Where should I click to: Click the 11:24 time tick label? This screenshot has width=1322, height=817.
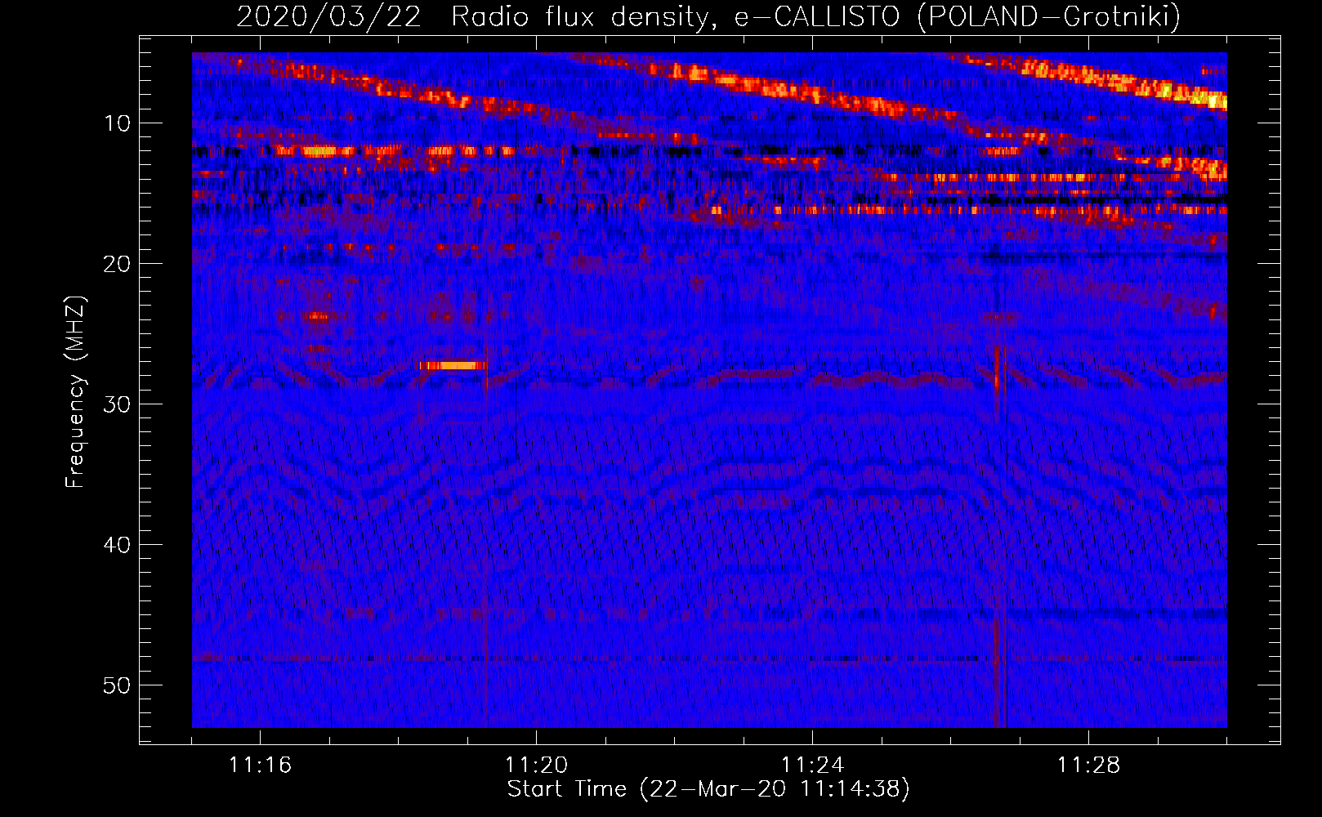[x=812, y=765]
